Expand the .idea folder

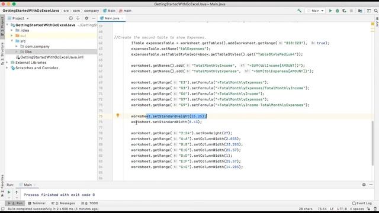(x=12, y=30)
